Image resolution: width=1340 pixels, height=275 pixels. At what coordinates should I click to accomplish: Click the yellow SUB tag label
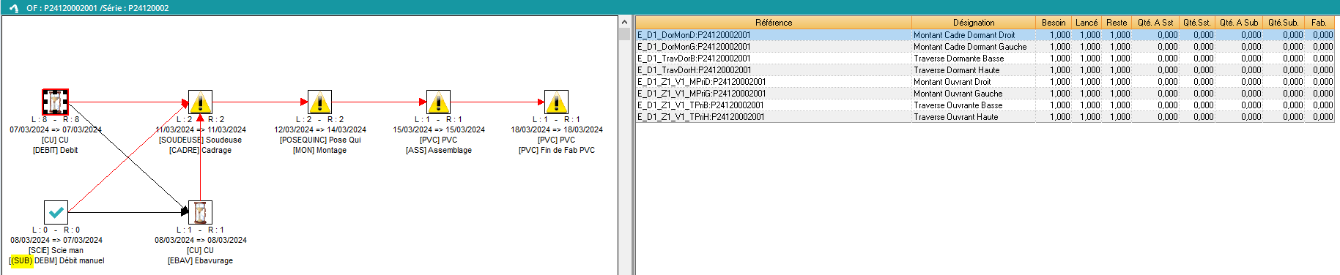(x=22, y=260)
